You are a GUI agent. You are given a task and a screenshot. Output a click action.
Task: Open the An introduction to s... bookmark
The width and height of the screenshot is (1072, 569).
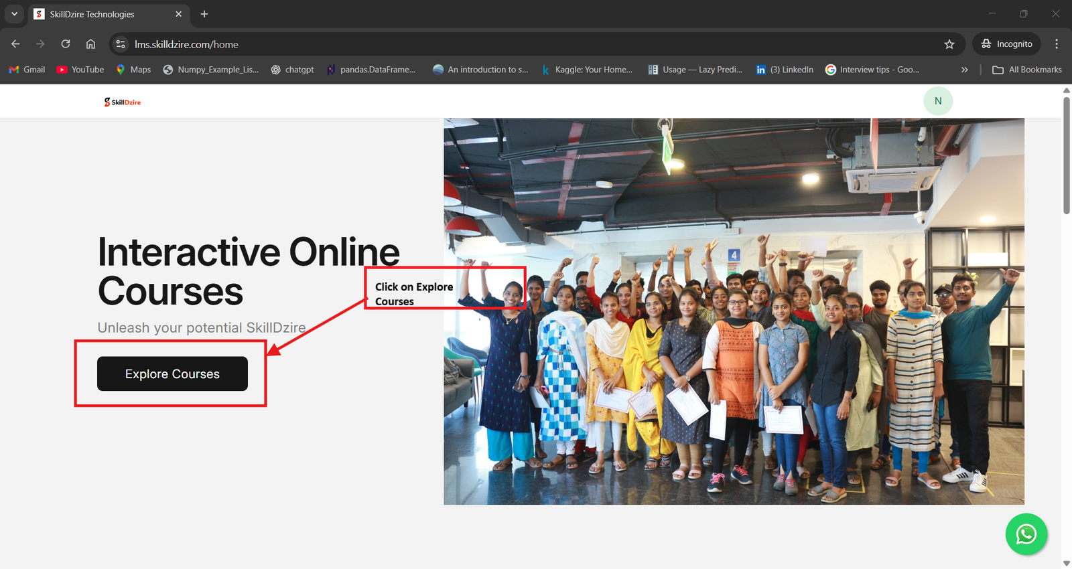(x=480, y=70)
